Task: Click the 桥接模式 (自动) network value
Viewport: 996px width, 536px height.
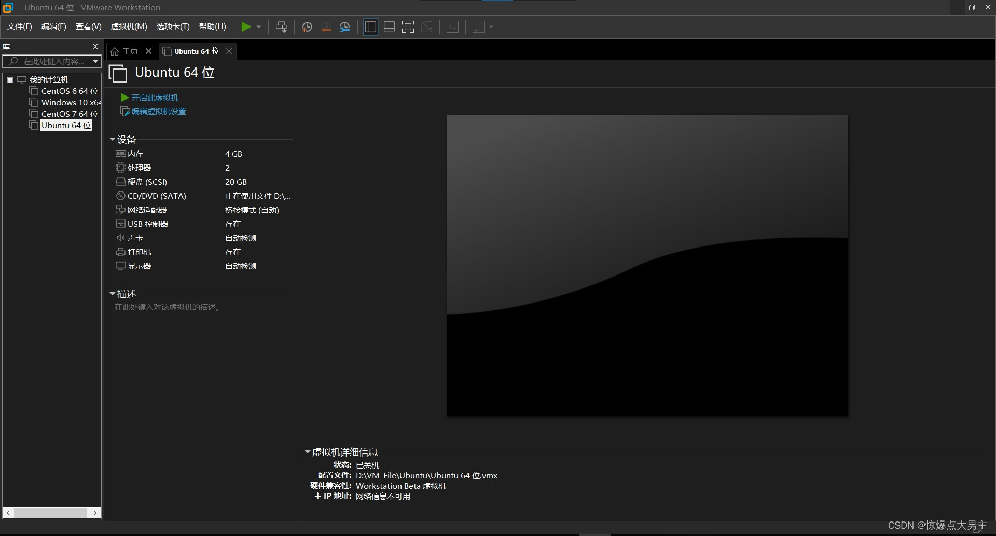Action: tap(252, 210)
